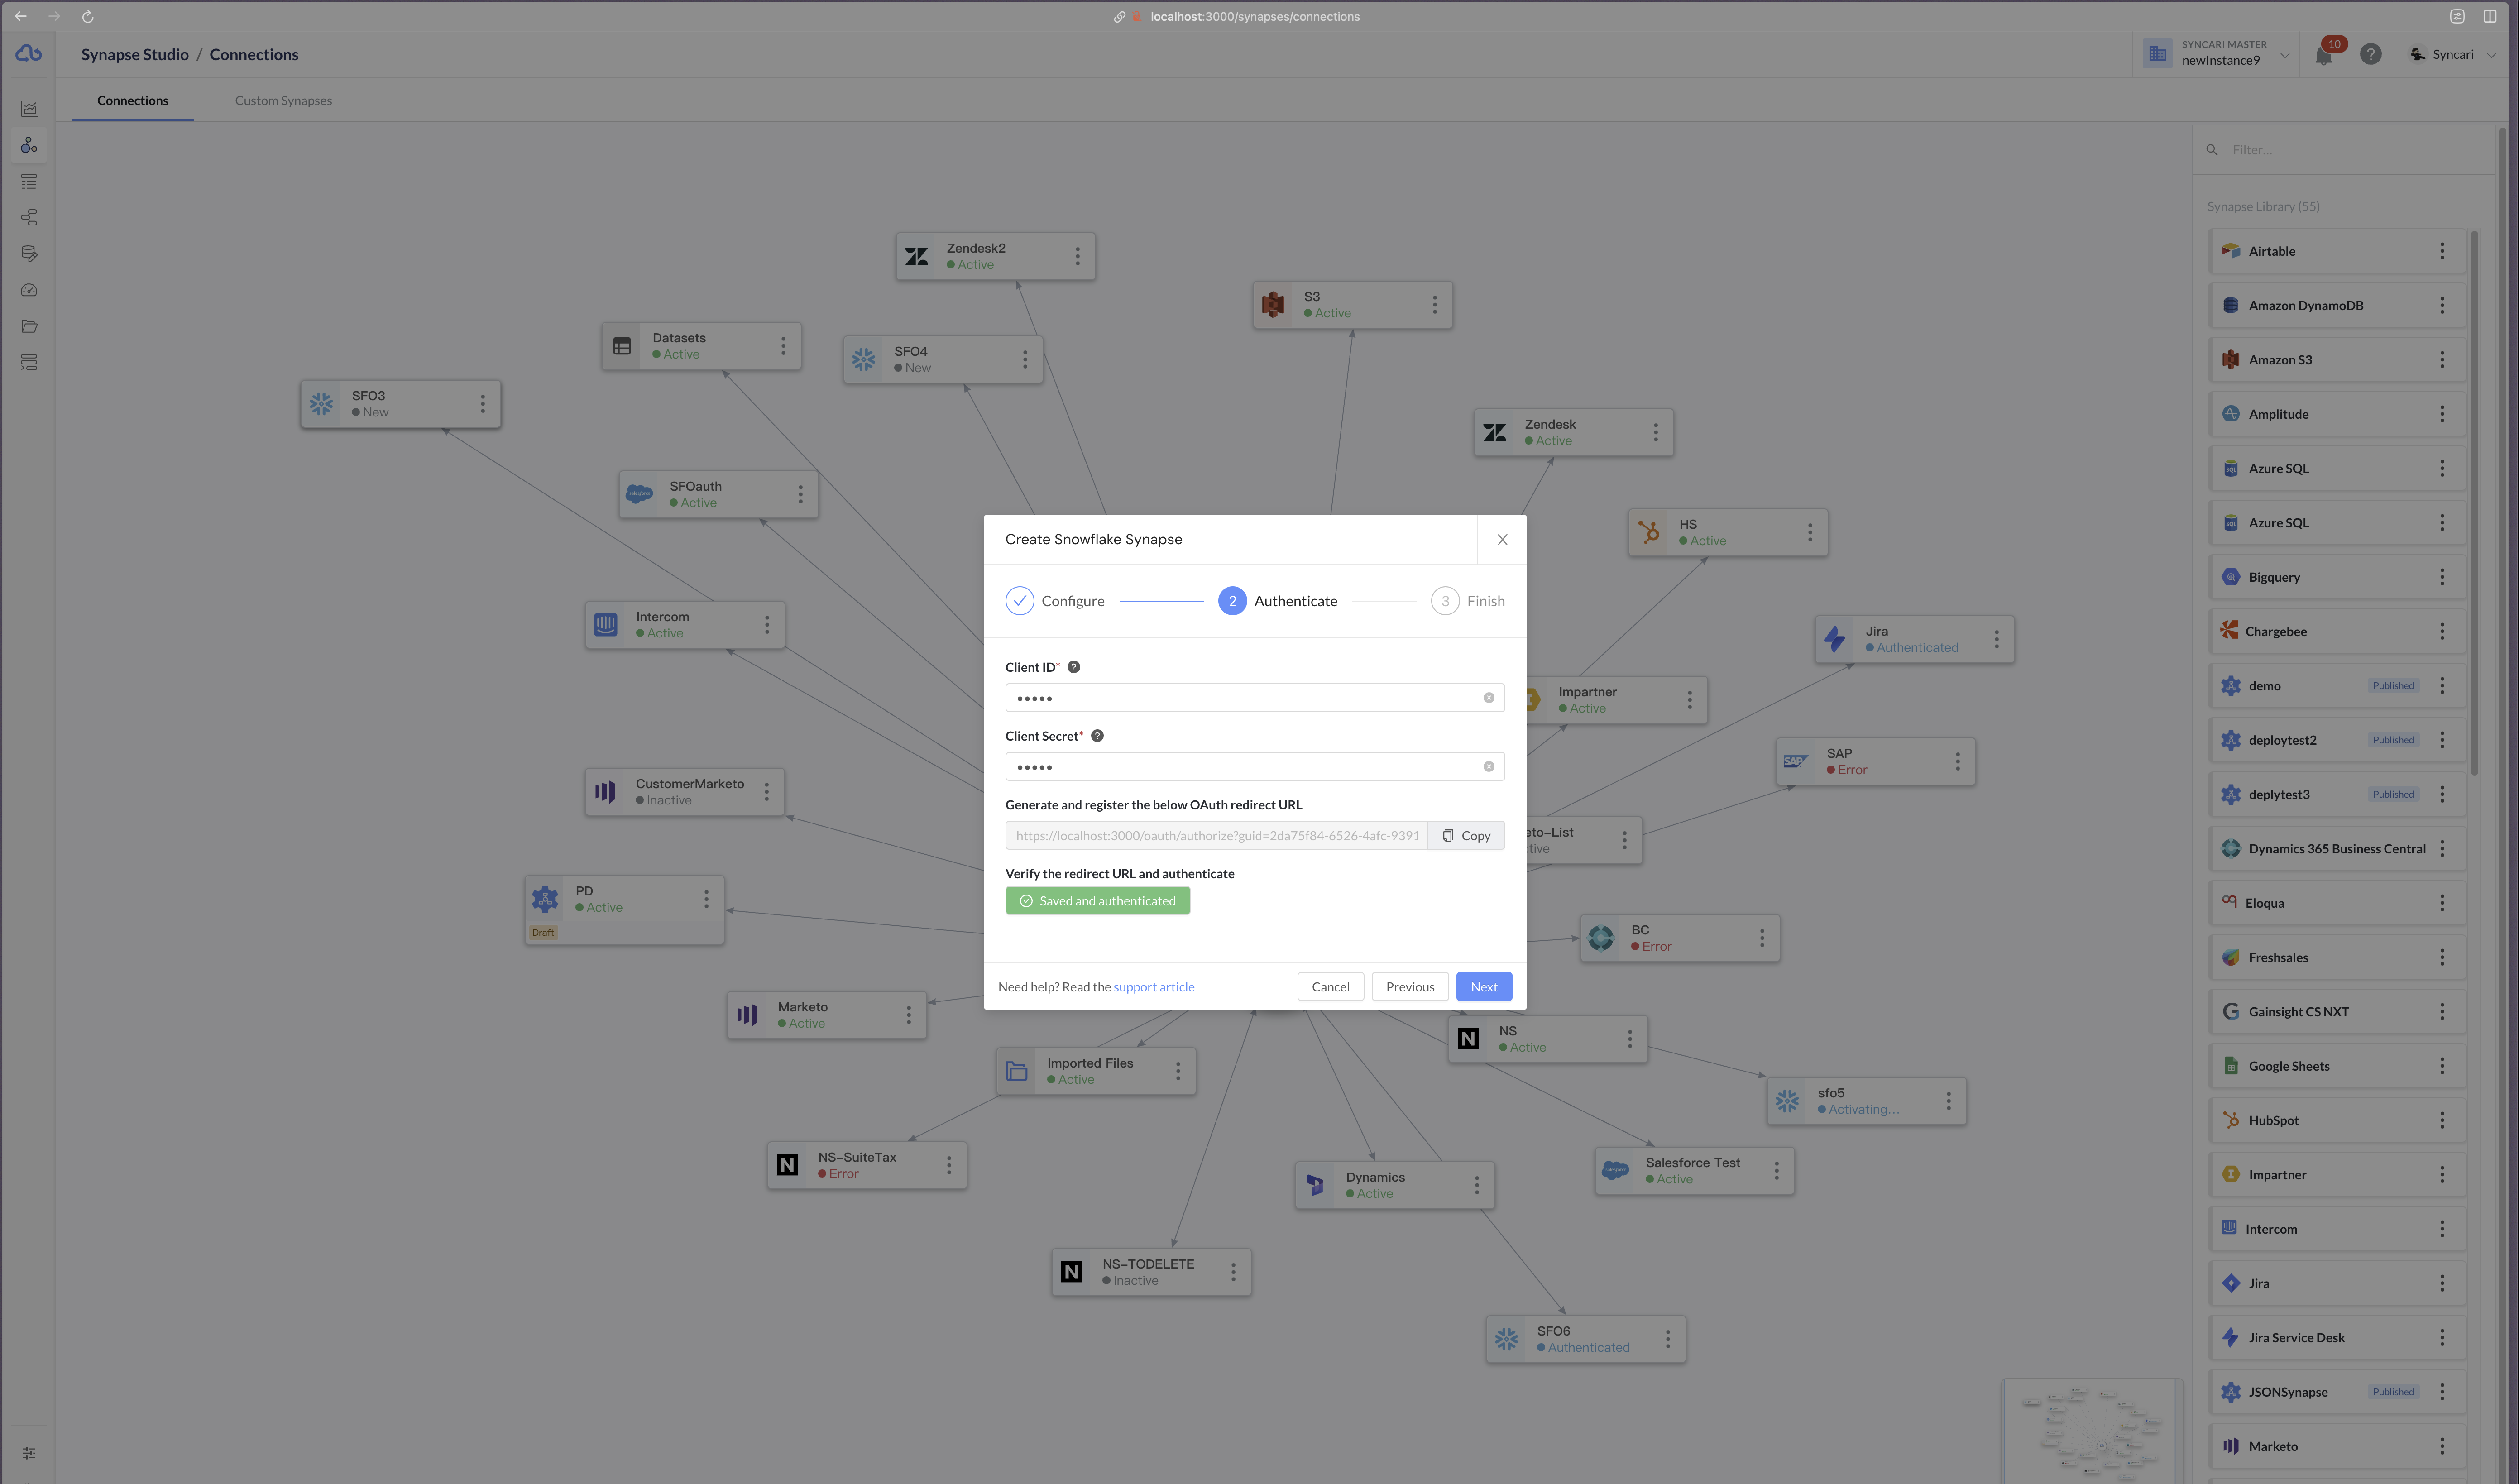Open the folder sidebar icon
This screenshot has width=2519, height=1484.
tap(29, 326)
